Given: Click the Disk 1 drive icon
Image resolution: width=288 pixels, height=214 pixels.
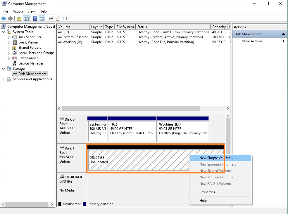Looking at the screenshot, I should (62, 148).
